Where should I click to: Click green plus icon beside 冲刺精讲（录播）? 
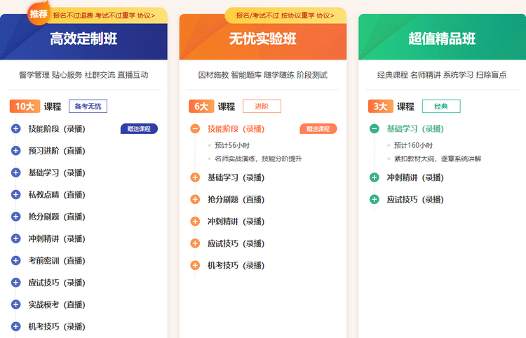375,177
